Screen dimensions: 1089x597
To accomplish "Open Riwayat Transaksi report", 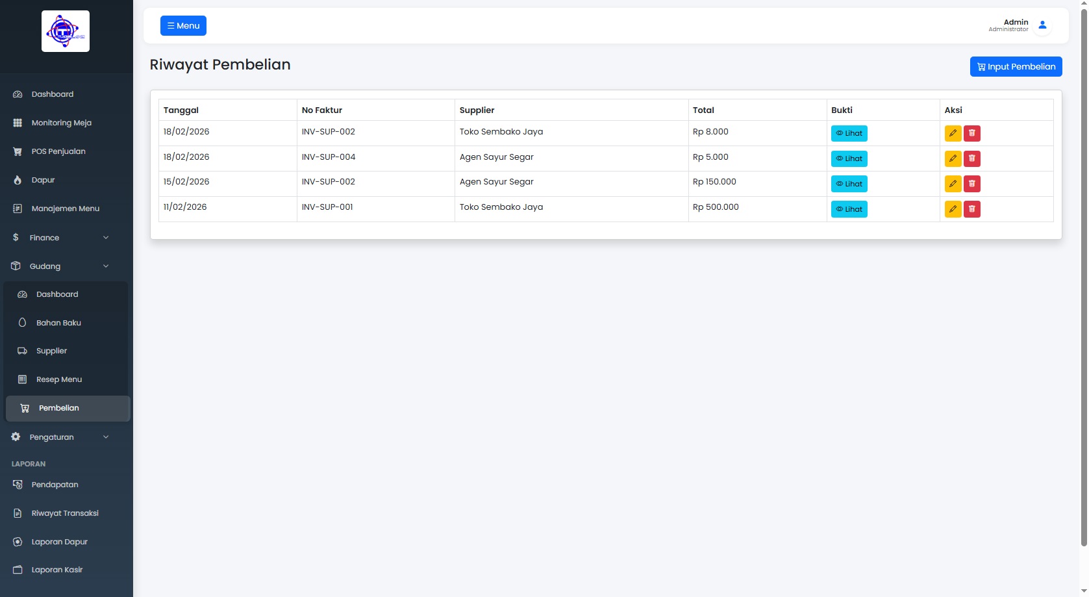I will click(x=65, y=513).
